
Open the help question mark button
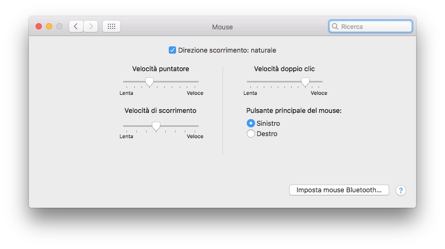click(401, 190)
